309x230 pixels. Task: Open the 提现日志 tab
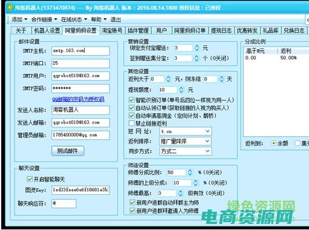pyautogui.click(x=221, y=30)
